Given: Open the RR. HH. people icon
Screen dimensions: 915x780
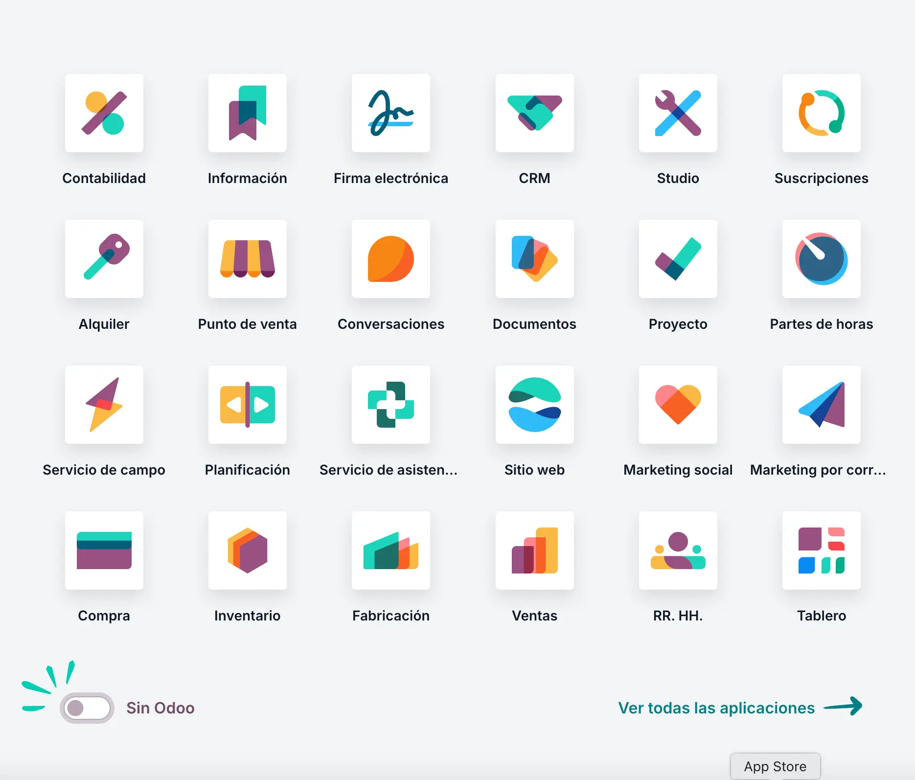Looking at the screenshot, I should 678,551.
